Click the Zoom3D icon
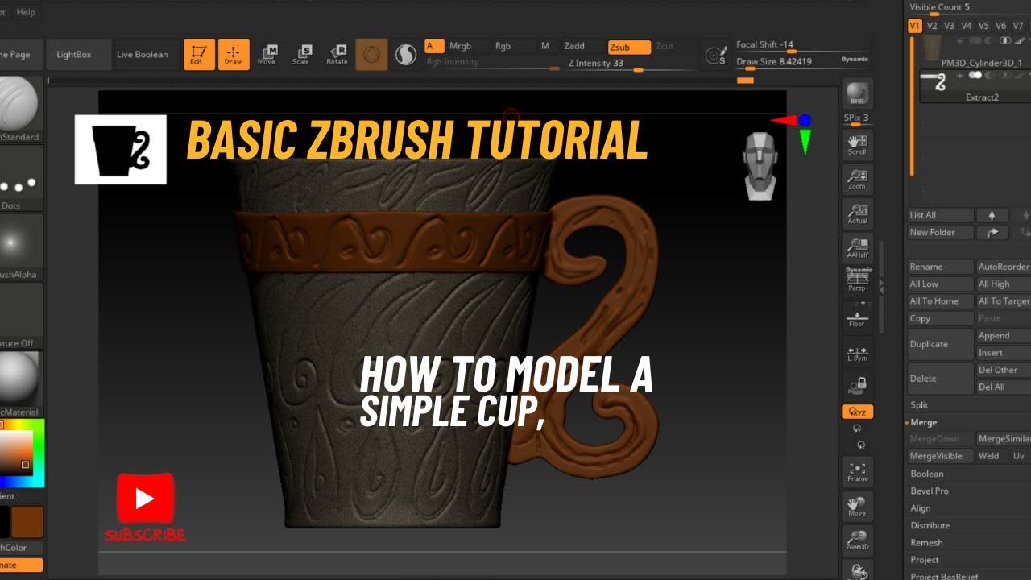1031x580 pixels. click(857, 541)
